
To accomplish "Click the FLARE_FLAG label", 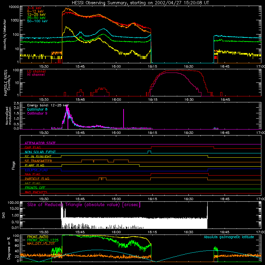I will pos(34,165).
